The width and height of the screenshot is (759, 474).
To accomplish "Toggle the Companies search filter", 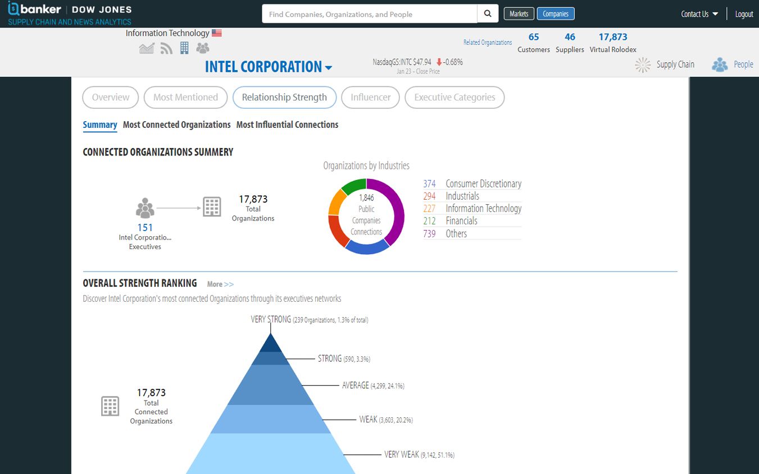I will coord(556,14).
